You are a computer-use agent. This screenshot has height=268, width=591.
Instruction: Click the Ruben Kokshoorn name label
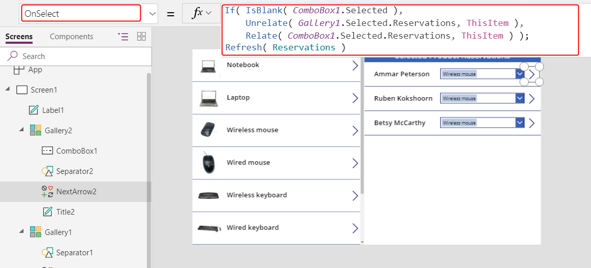pos(403,98)
